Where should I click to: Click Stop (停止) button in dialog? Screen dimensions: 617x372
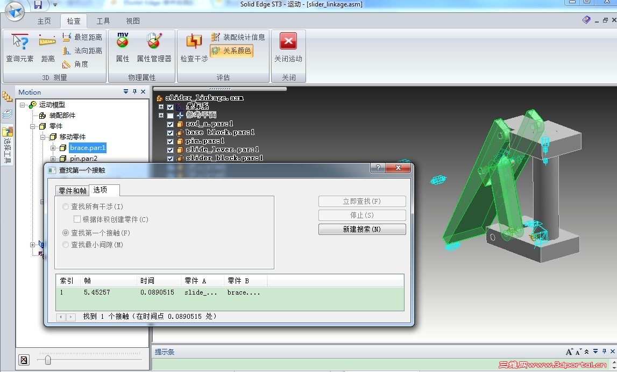point(362,215)
